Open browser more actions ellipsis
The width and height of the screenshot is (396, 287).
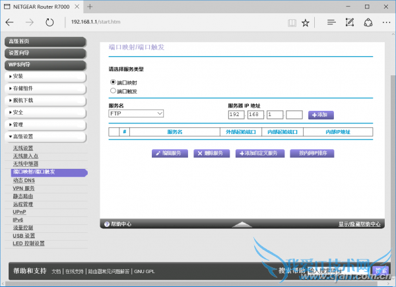(x=386, y=22)
